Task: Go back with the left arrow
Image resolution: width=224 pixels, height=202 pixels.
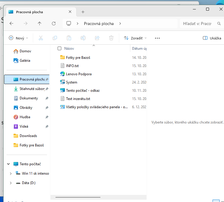Action: tap(11, 24)
